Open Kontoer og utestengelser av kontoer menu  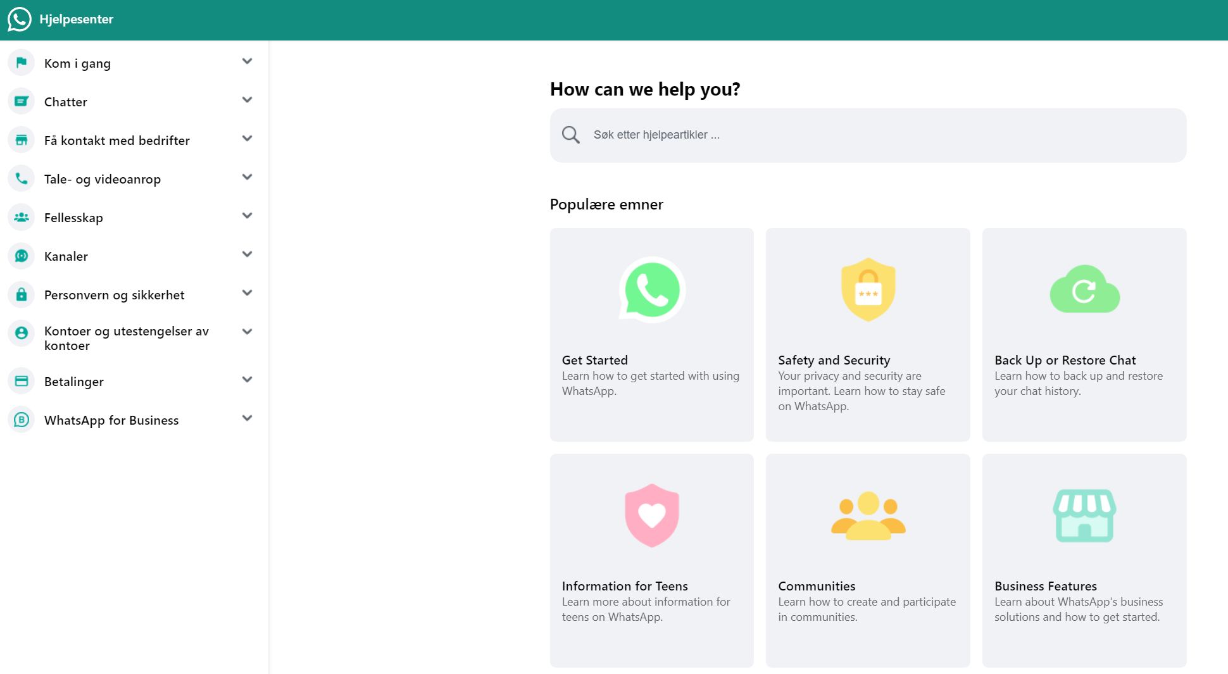coord(126,338)
